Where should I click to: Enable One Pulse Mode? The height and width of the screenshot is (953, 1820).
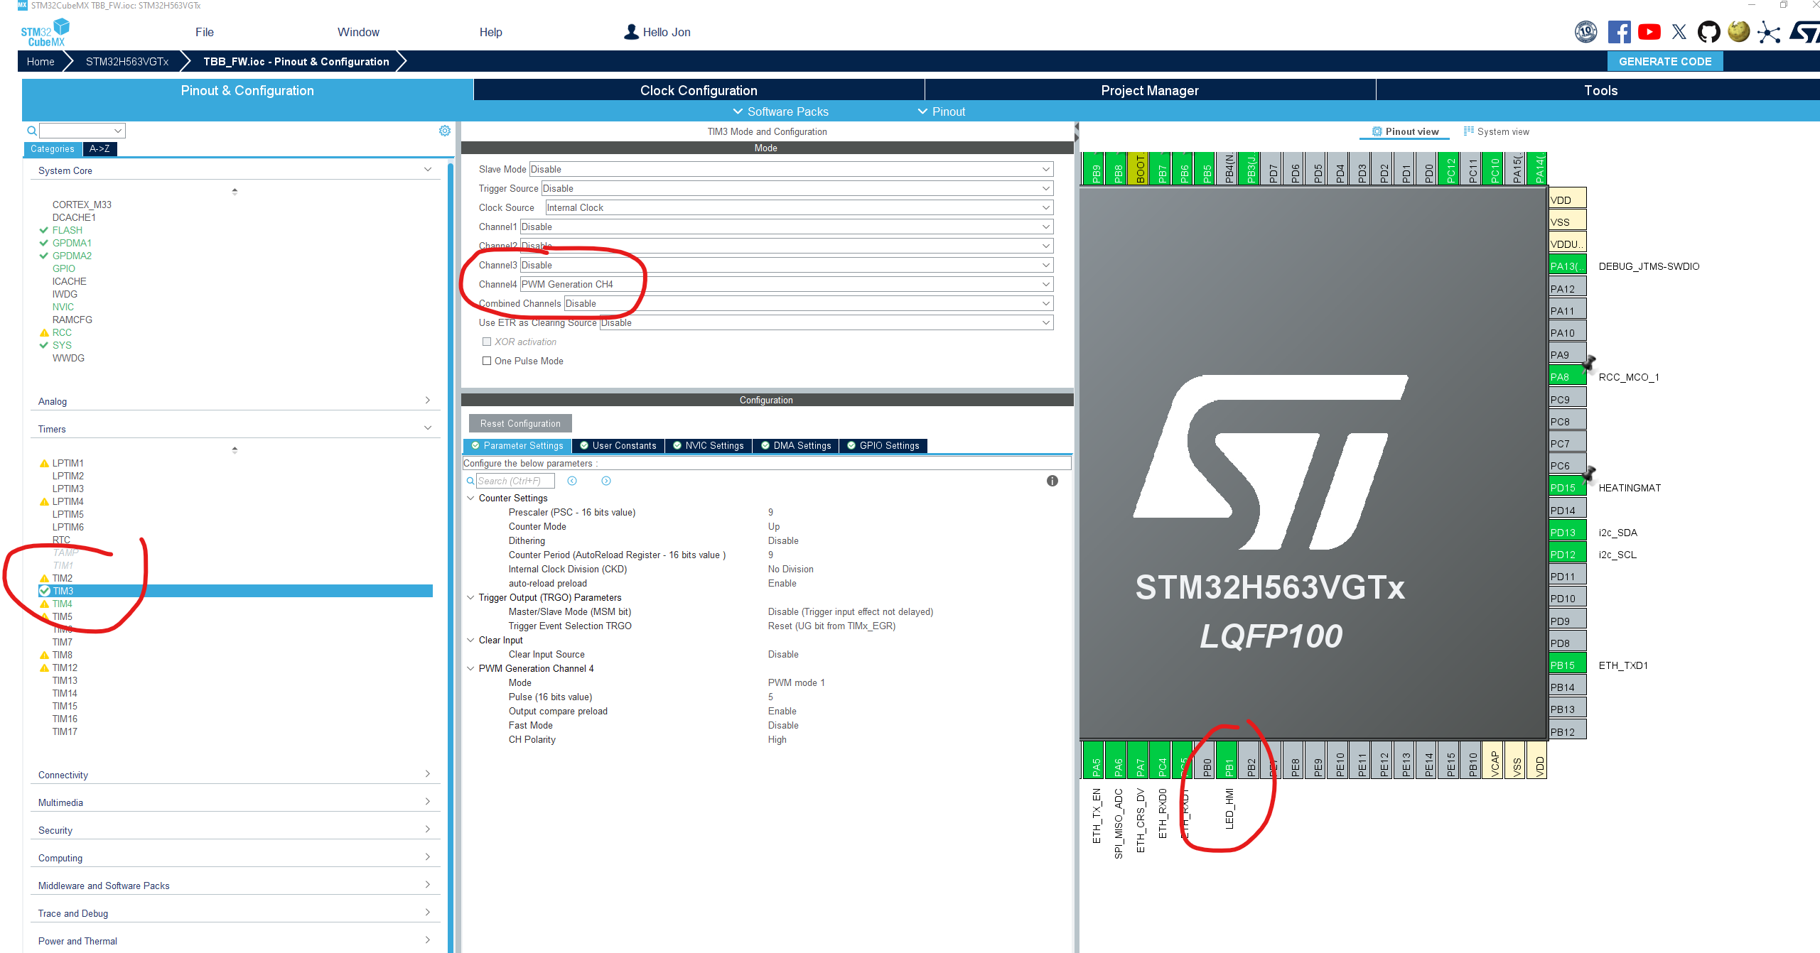click(x=488, y=361)
